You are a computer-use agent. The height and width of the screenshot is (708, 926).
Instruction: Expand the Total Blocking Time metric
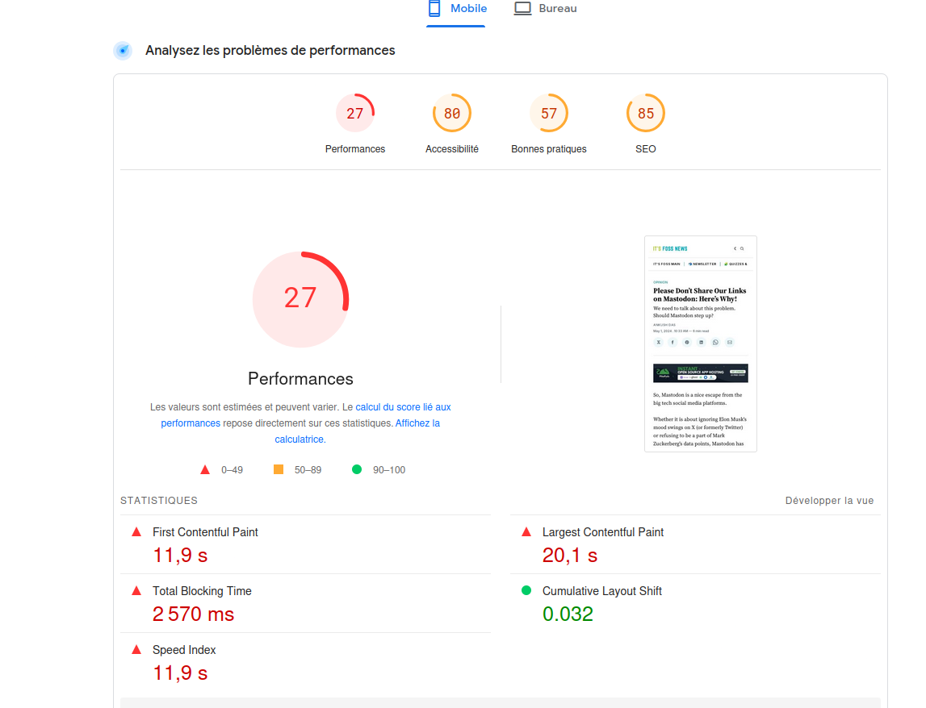[202, 591]
